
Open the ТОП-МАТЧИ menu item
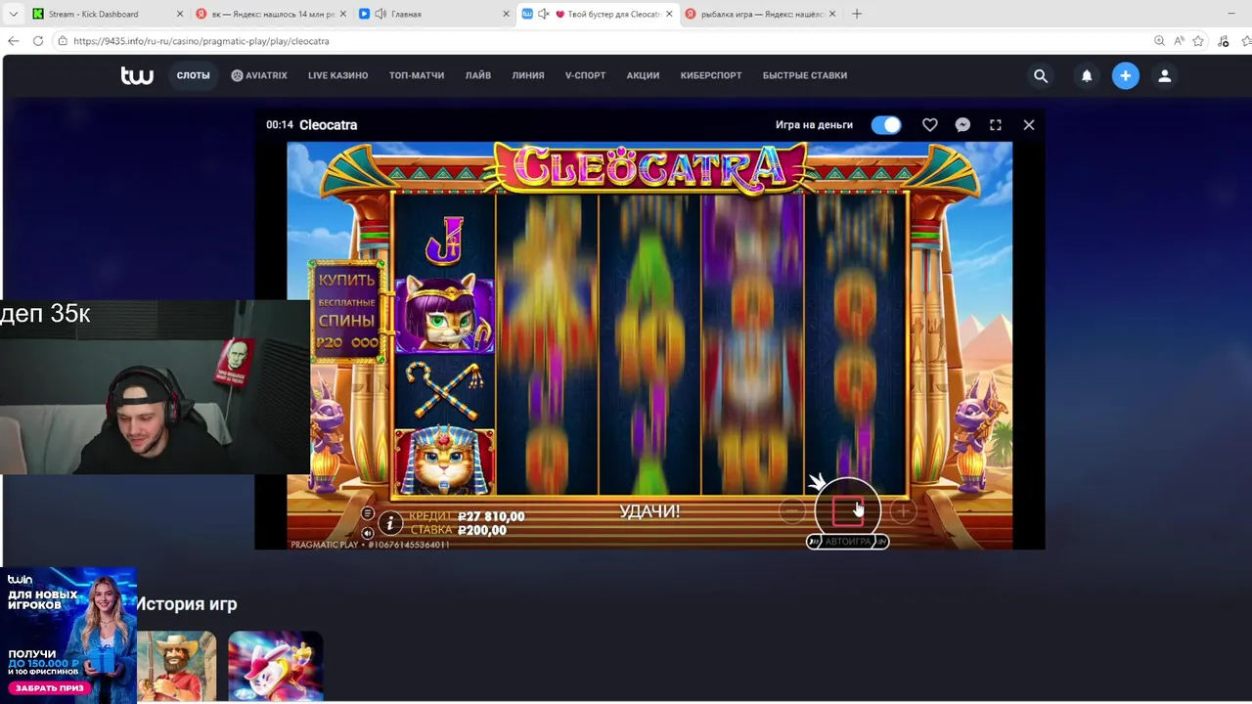point(417,75)
